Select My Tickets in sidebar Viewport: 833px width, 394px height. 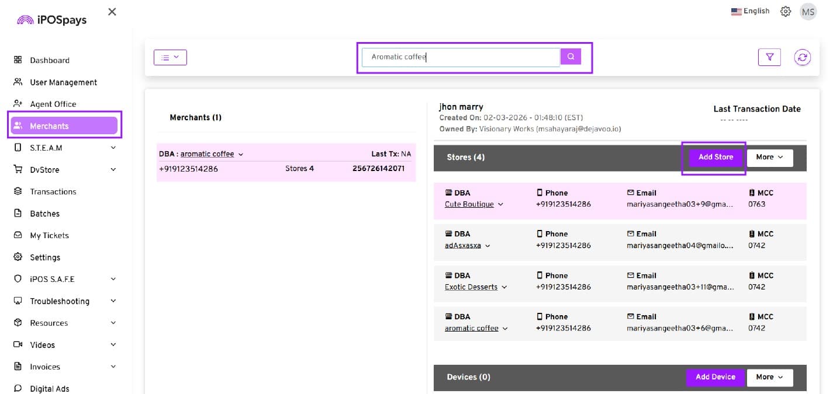pos(49,235)
